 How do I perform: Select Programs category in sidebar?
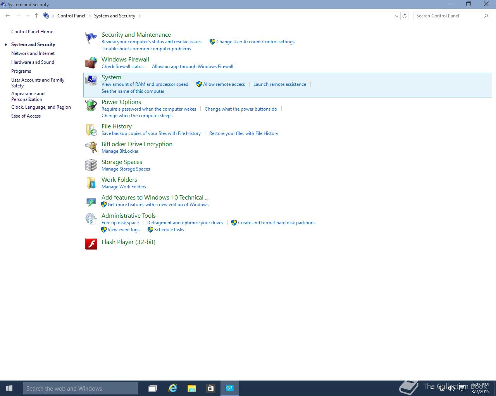pyautogui.click(x=21, y=71)
